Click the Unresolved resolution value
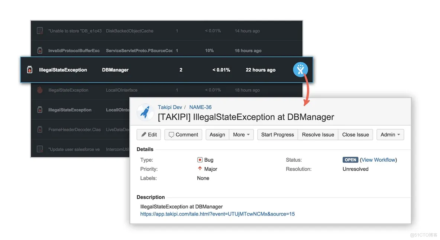The image size is (440, 240). [x=356, y=169]
